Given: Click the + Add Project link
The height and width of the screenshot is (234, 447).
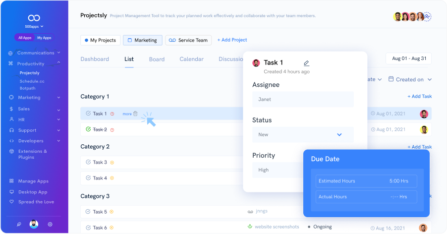Looking at the screenshot, I should pyautogui.click(x=232, y=40).
